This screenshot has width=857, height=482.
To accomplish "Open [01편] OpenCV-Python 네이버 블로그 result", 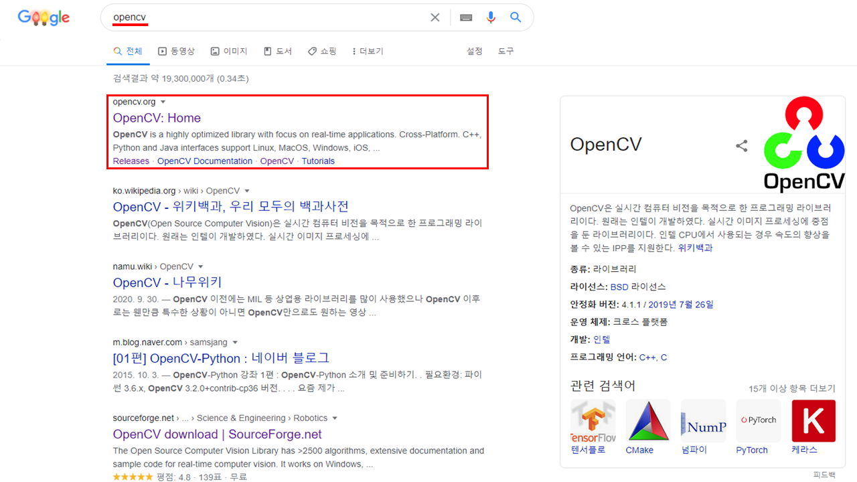I will pyautogui.click(x=221, y=358).
